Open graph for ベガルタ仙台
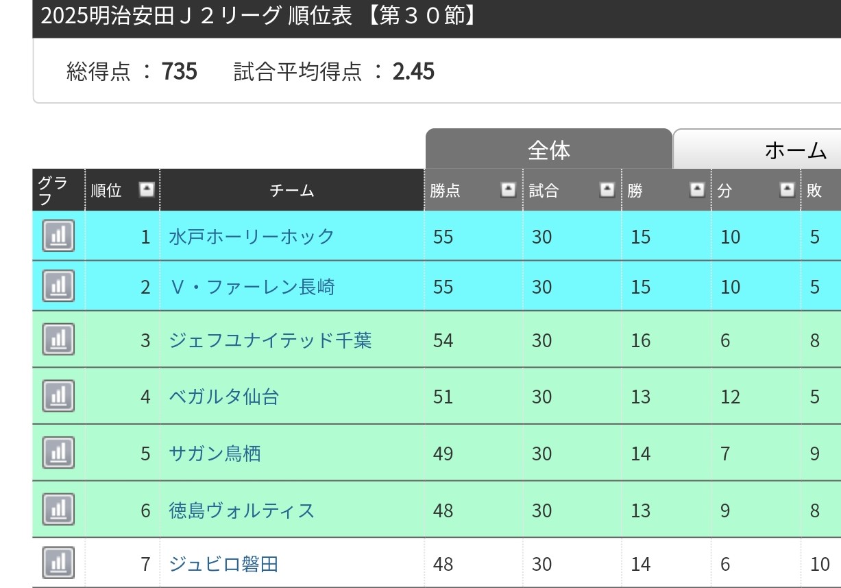Image resolution: width=841 pixels, height=588 pixels. tap(58, 396)
